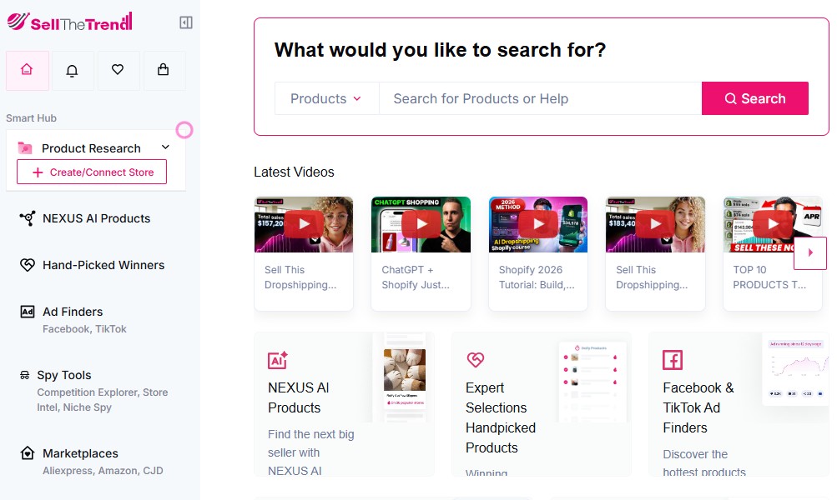Play the ChatGPT + Shopify video thumbnail
The height and width of the screenshot is (500, 837).
421,223
